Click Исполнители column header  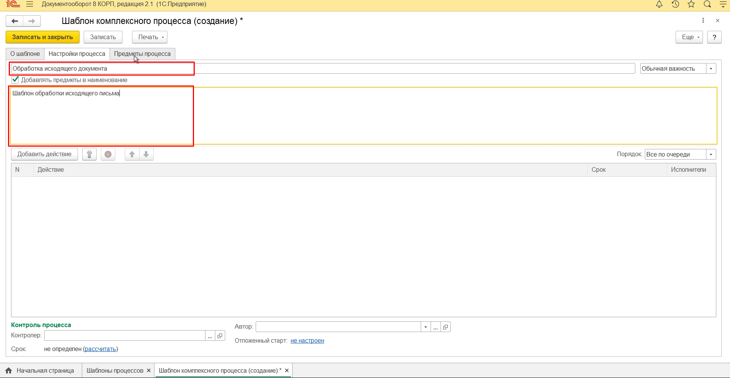[x=691, y=170]
